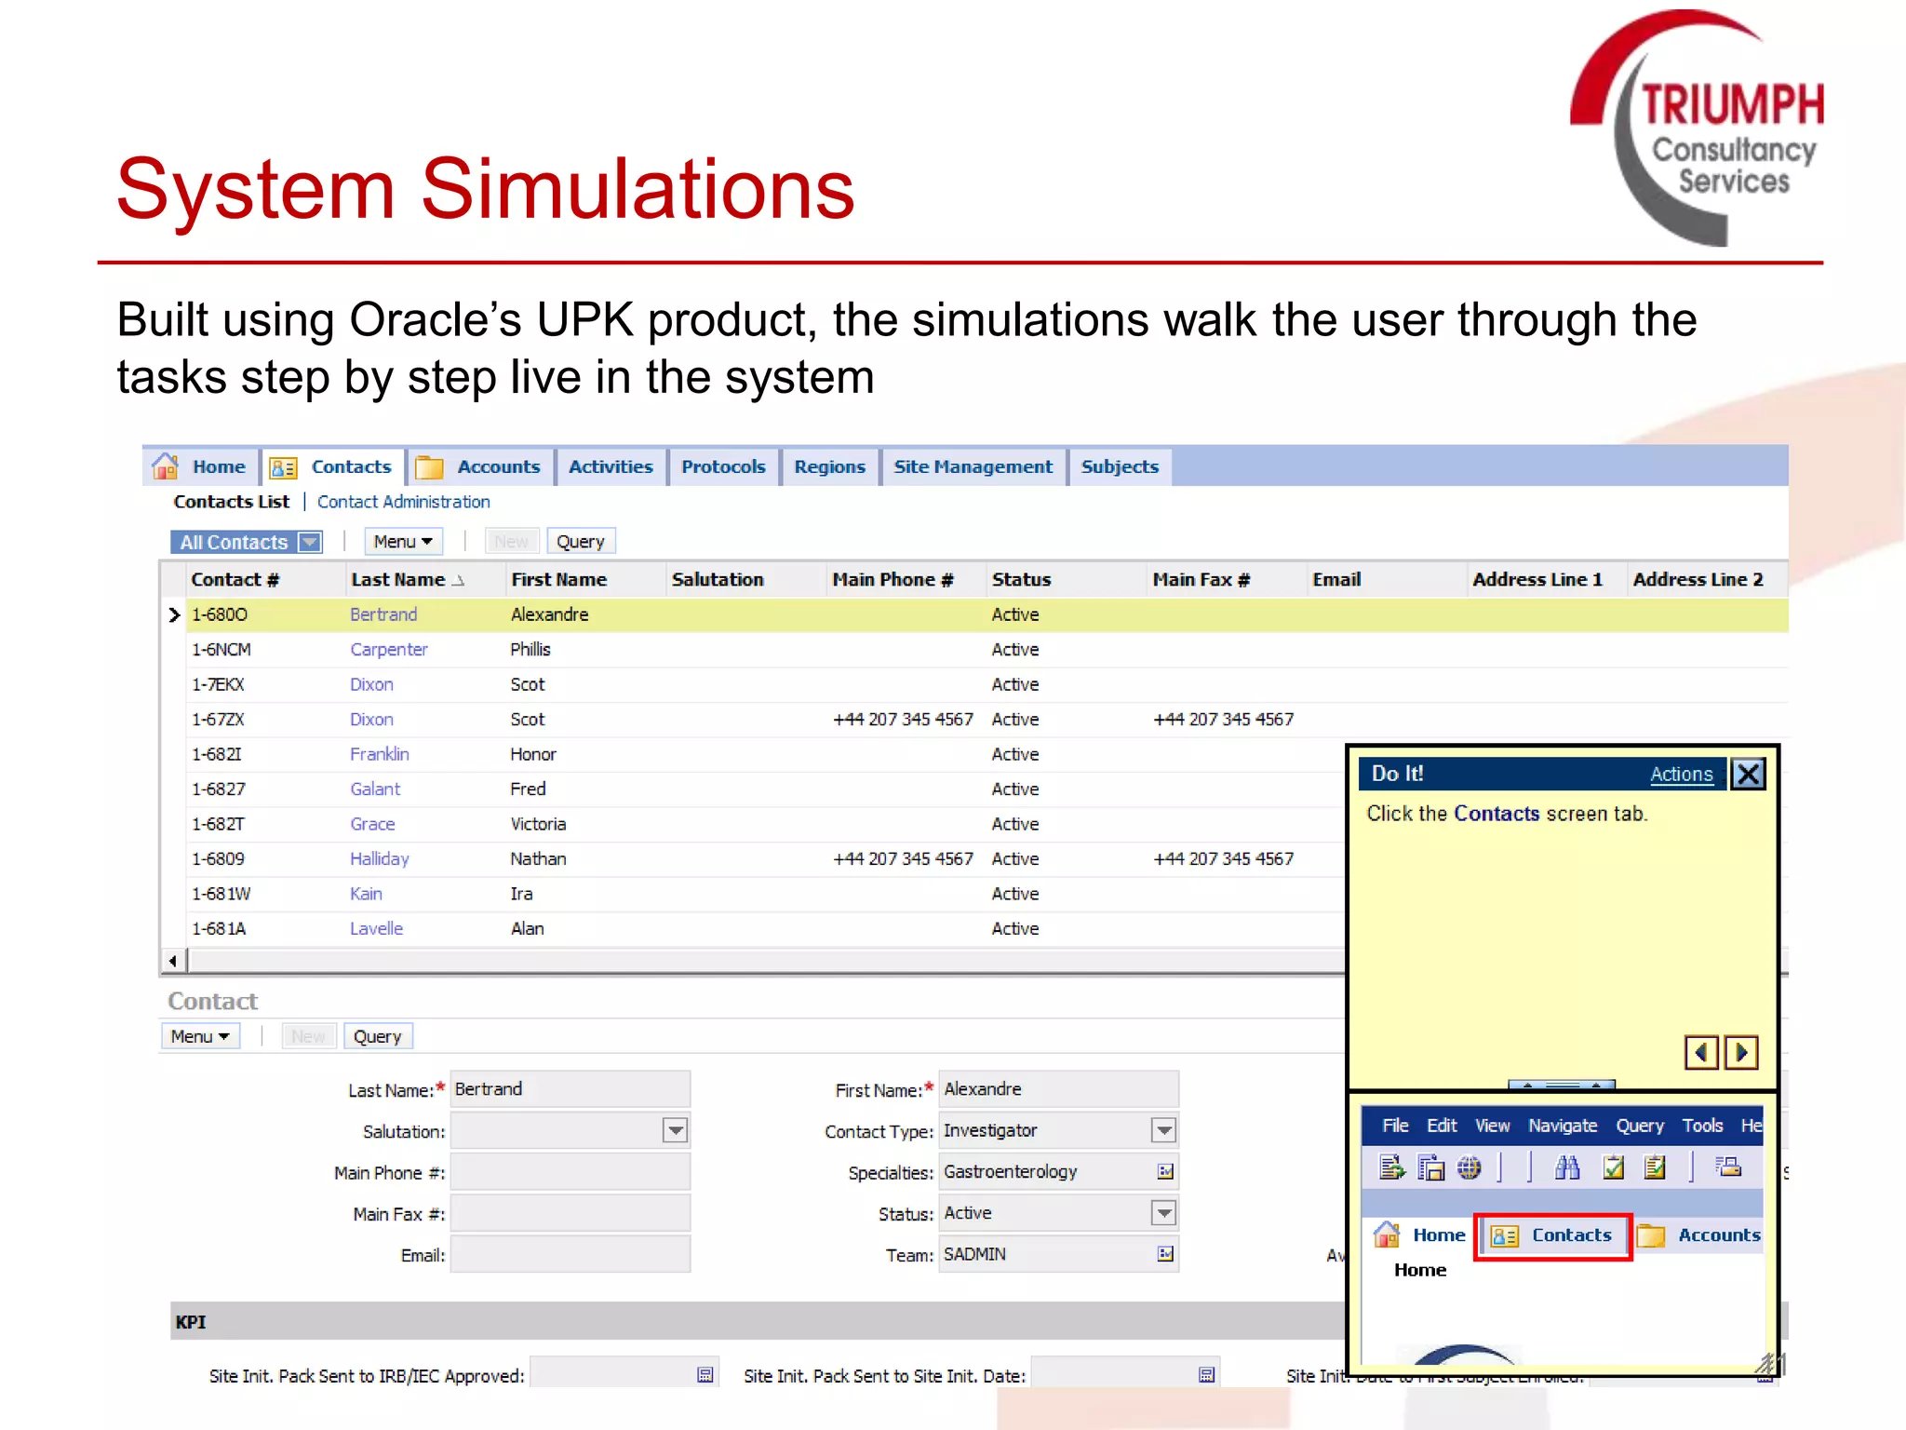Viewport: 1906px width, 1430px height.
Task: Click the Main Fax # input field
Action: coord(570,1213)
